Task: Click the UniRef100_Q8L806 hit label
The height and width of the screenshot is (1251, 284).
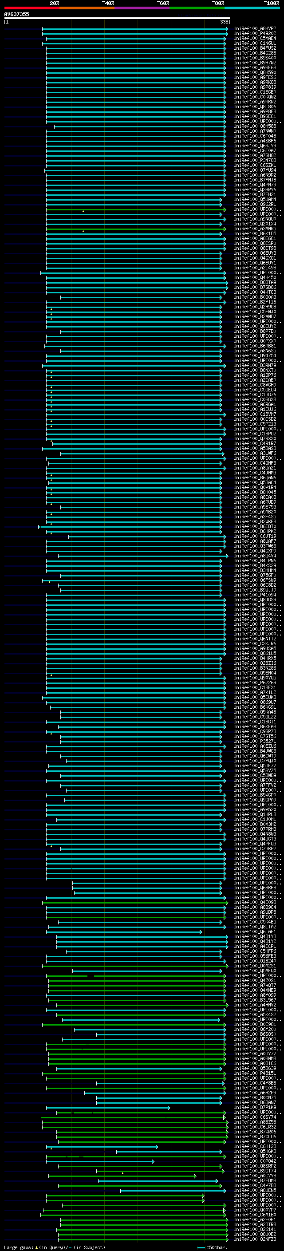Action: pyautogui.click(x=254, y=107)
